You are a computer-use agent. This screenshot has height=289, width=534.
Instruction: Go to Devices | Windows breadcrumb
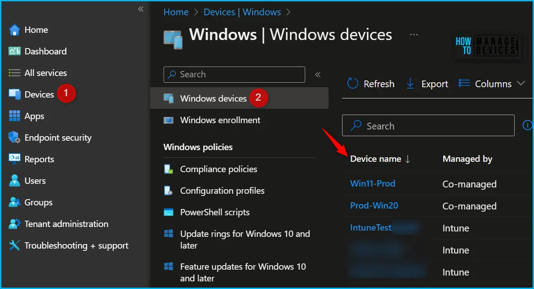[x=242, y=12]
